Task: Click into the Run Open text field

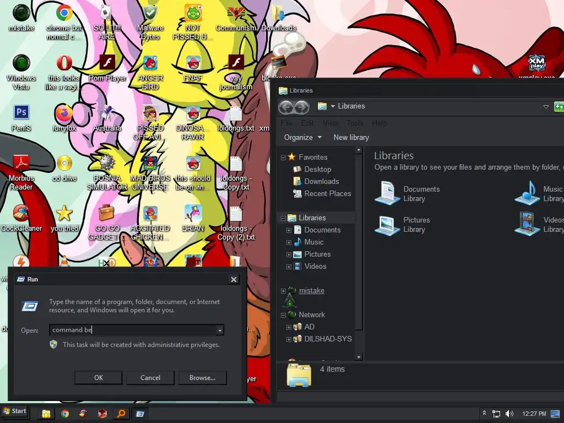Action: [x=133, y=330]
